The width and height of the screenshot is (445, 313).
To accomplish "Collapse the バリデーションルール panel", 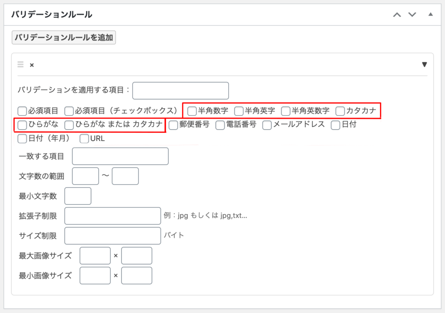I will click(431, 14).
